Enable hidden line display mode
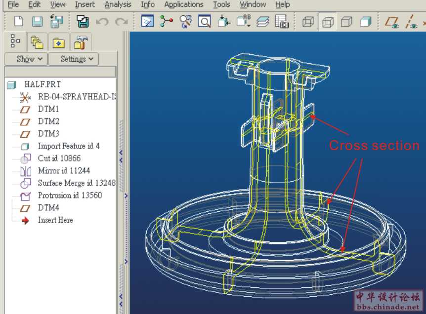This screenshot has height=314, width=426. (328, 22)
